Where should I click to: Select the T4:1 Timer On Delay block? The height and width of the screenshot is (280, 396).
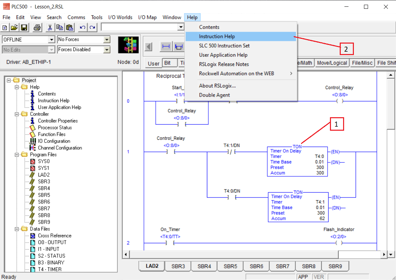pos(298,207)
